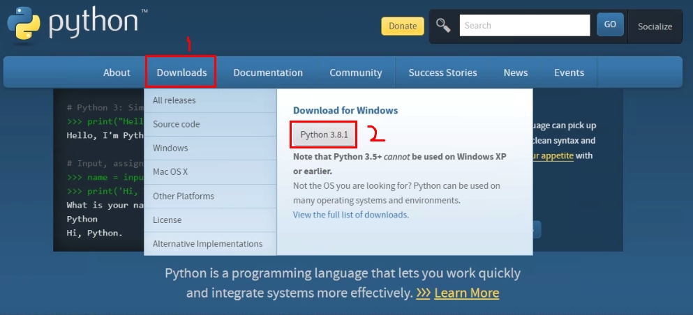Screen dimensions: 693x315
Task: Open the News menu
Action: (x=515, y=72)
